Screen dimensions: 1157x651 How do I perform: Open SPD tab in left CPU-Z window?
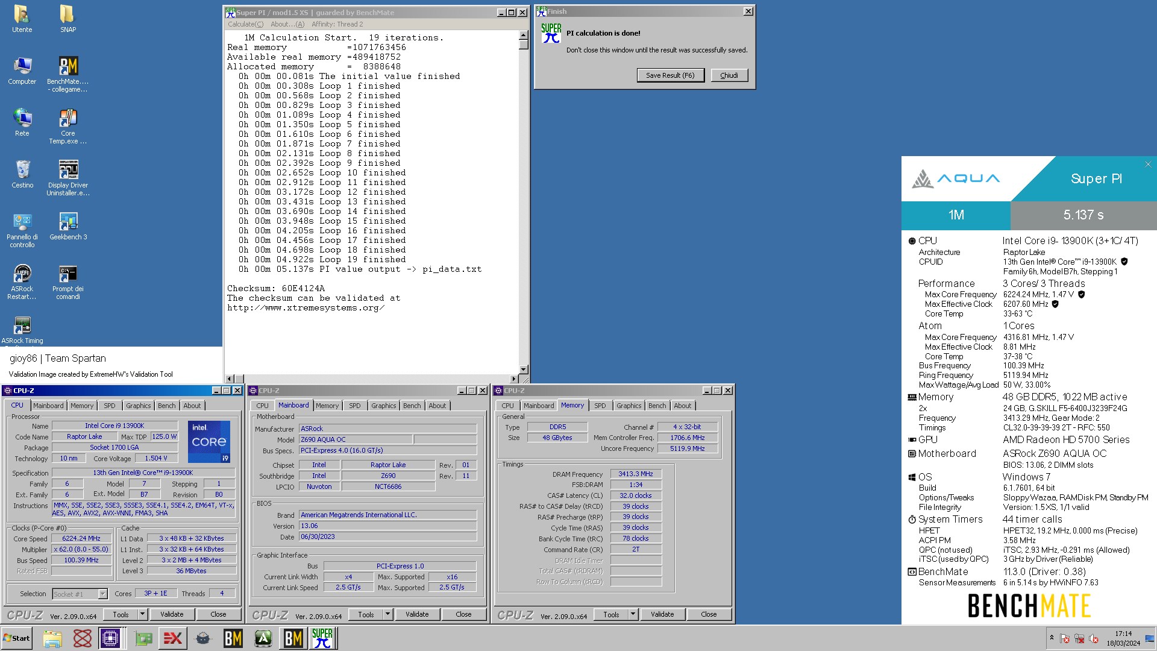[109, 406]
